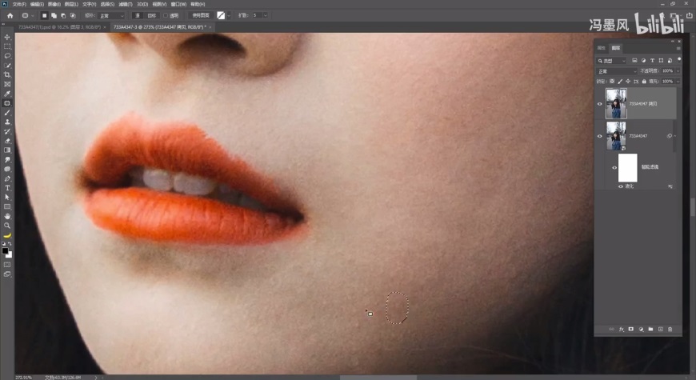Viewport: 696px width, 380px height.
Task: Toggle Quick Mask mode
Action: (x=7, y=265)
